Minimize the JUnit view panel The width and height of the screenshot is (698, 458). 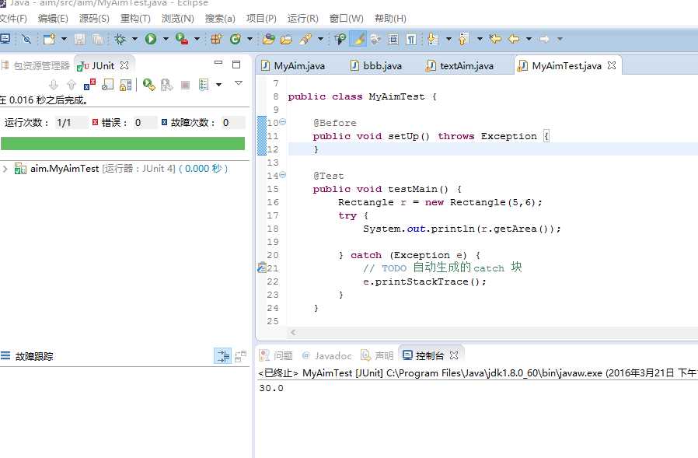coord(218,64)
